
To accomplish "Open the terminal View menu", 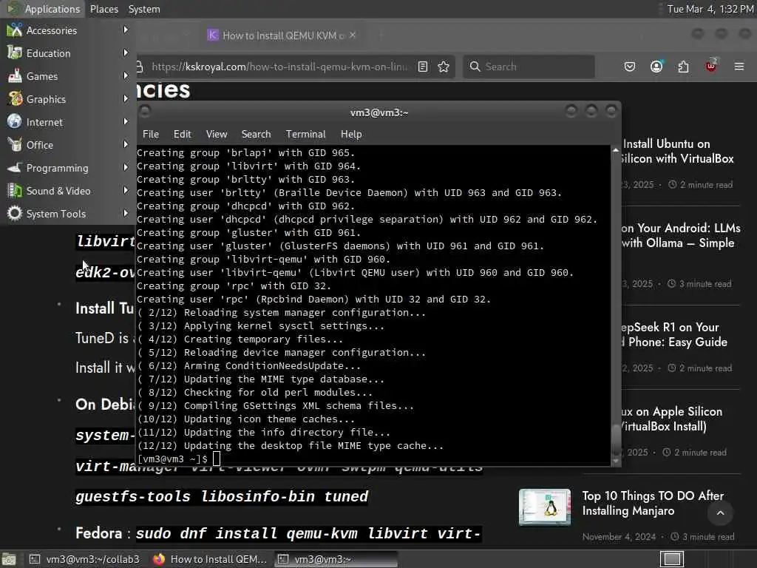I will 217,135.
